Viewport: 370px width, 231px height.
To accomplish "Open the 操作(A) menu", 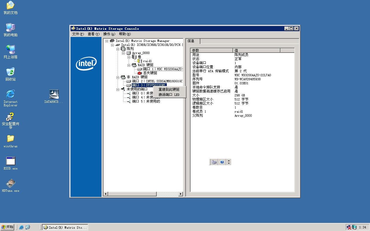I will point(109,34).
